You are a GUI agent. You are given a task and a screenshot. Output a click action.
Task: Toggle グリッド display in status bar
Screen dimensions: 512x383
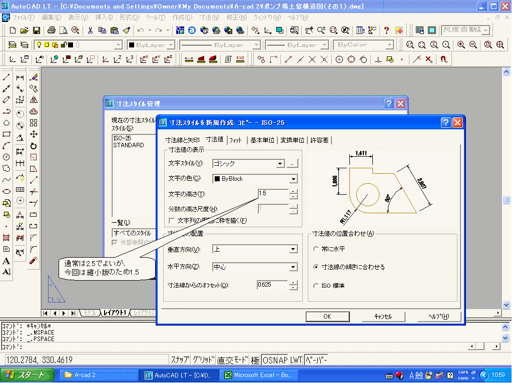(203, 360)
